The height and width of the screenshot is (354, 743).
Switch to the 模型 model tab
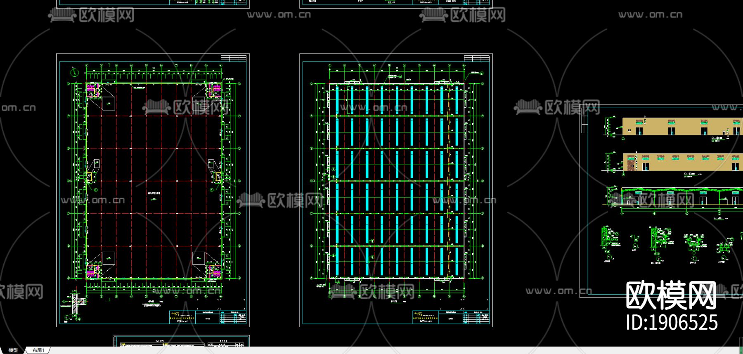coord(13,350)
